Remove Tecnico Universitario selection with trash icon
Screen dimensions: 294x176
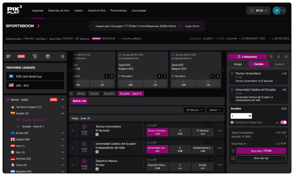[x=232, y=73]
